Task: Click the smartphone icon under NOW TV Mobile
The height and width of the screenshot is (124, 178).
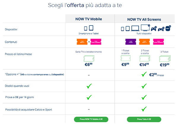Action: tap(85, 28)
